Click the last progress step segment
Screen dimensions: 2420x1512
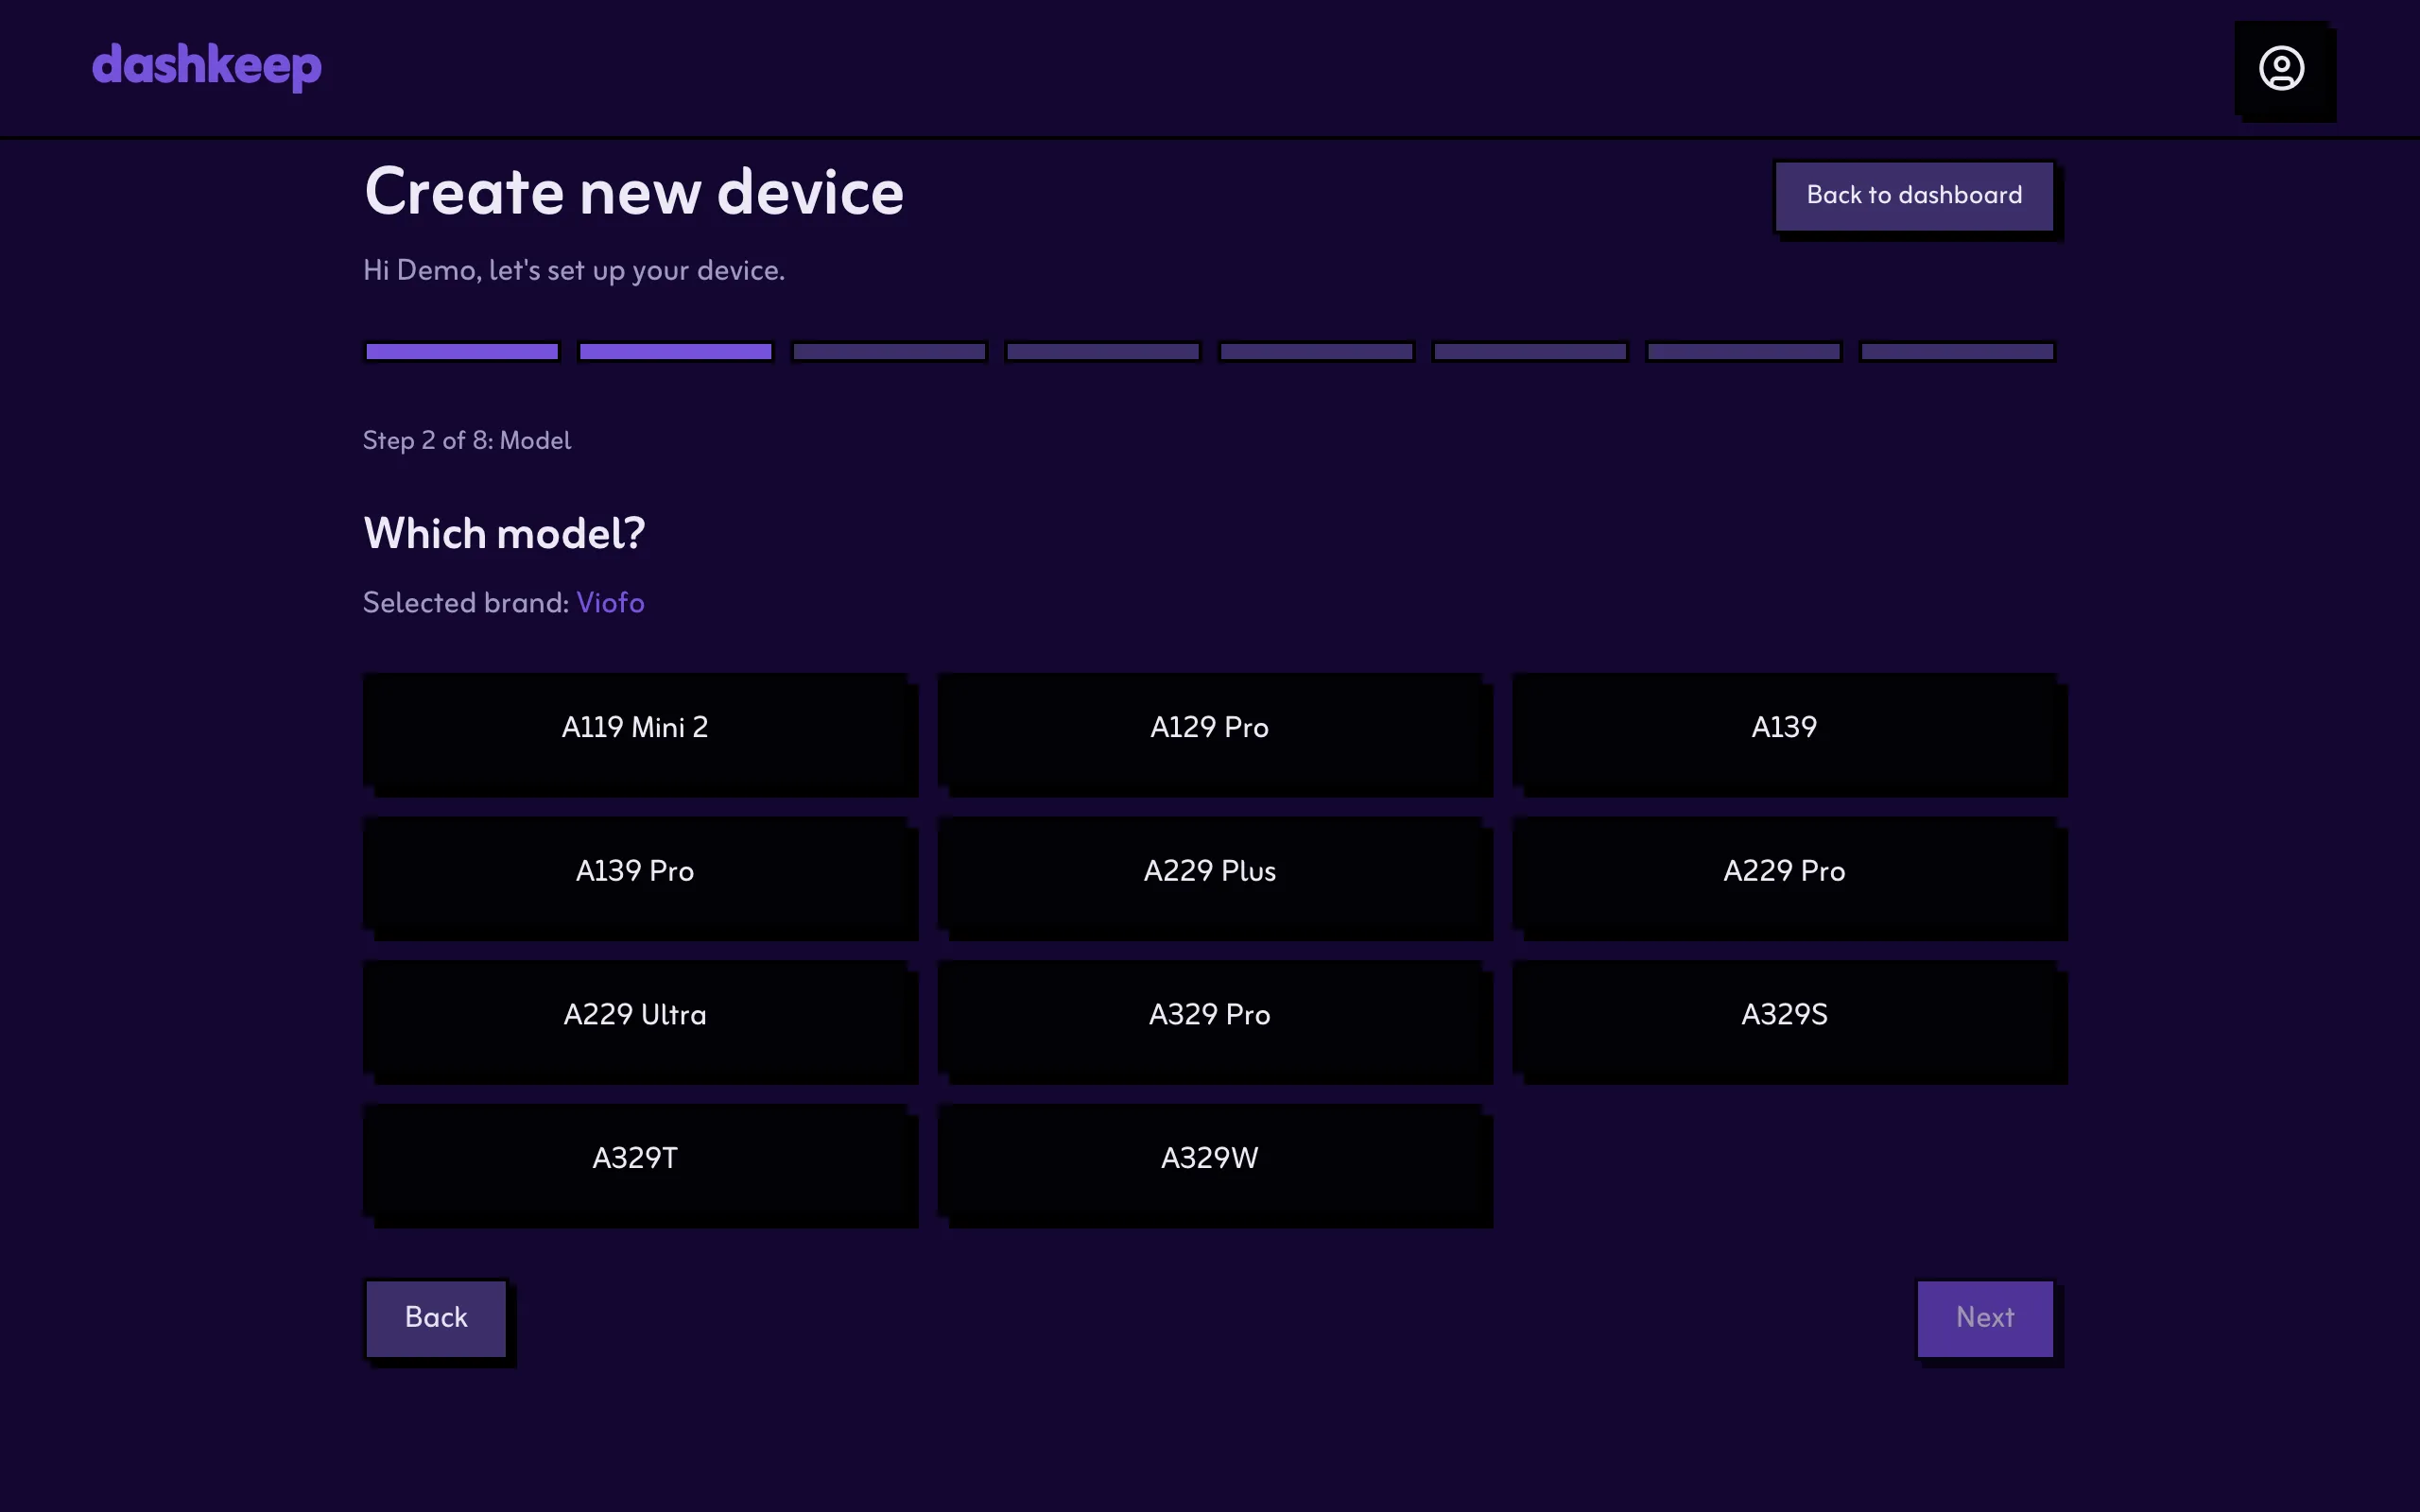pos(1957,351)
